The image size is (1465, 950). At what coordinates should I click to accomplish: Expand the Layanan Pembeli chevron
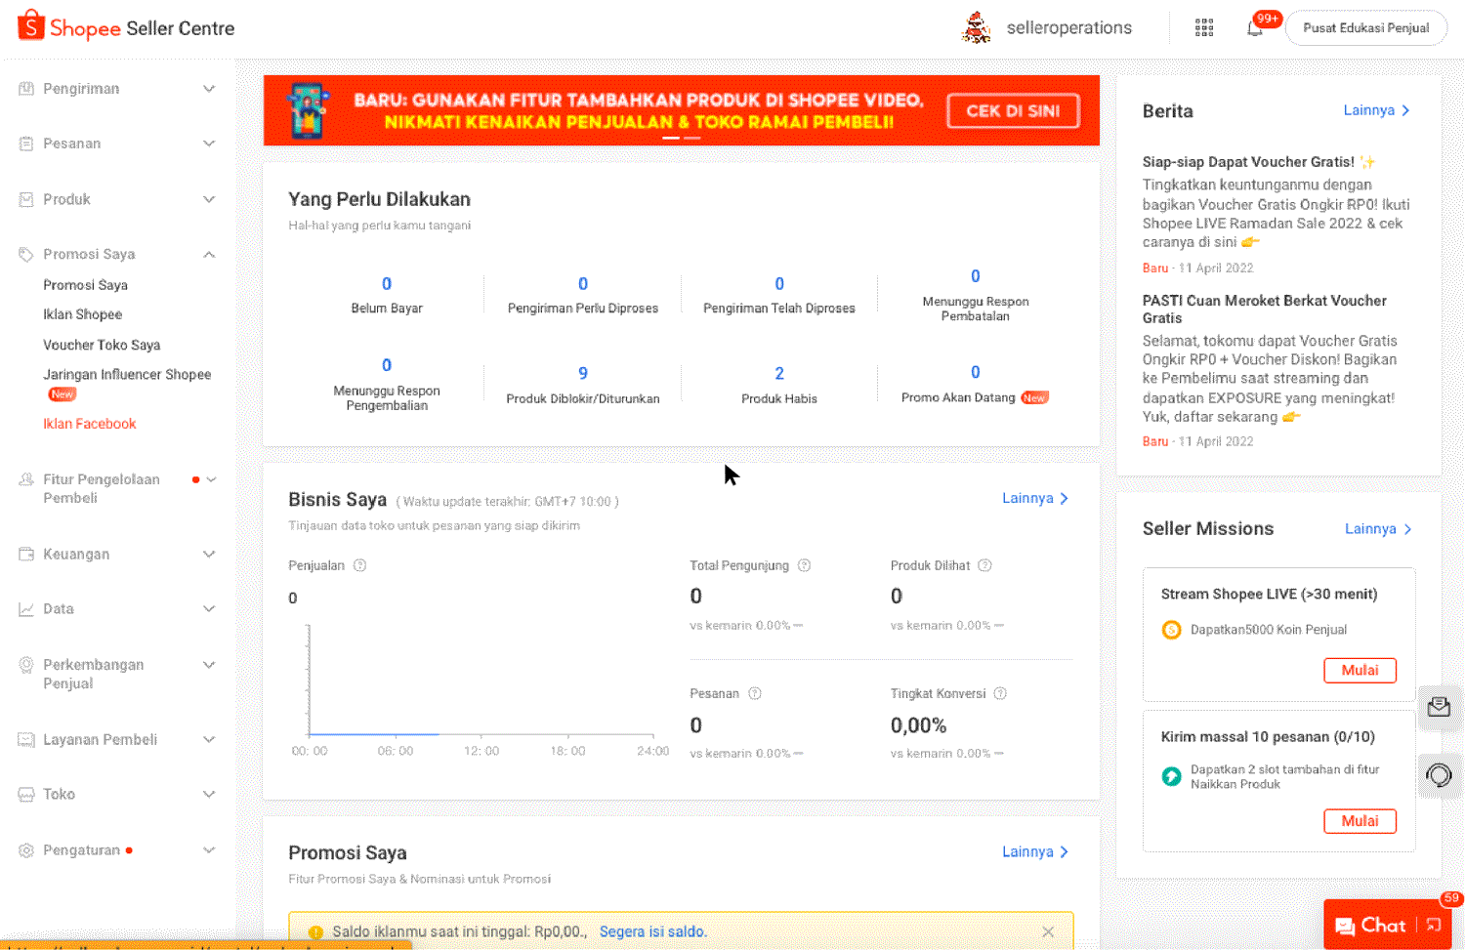(x=209, y=740)
